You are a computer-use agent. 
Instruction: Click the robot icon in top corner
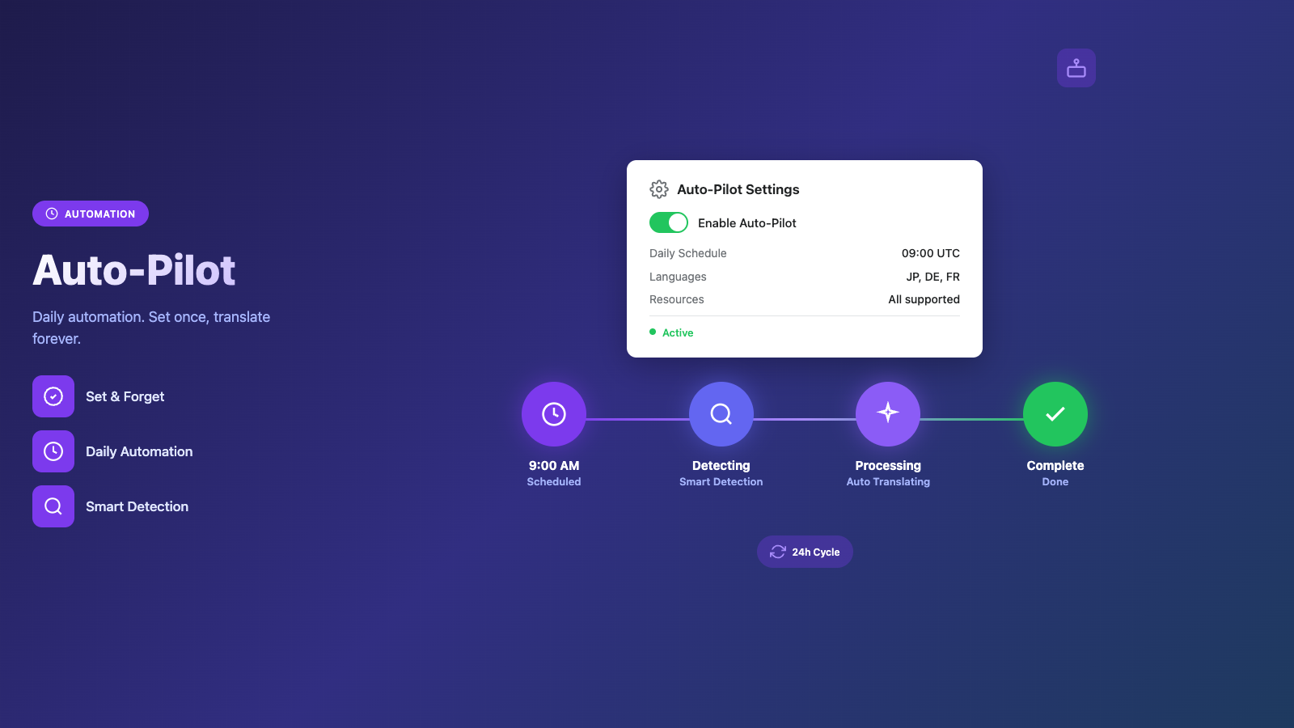click(1076, 68)
